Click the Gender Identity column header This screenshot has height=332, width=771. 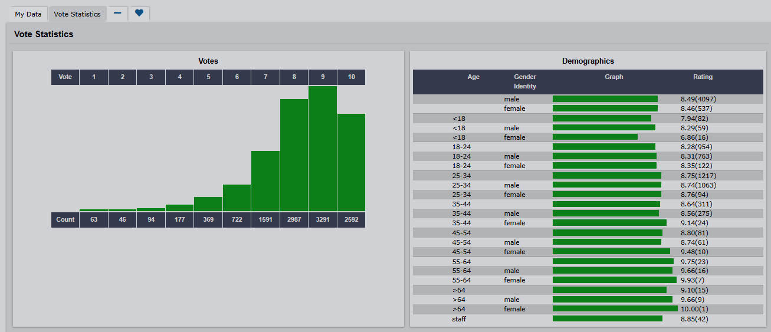[524, 81]
